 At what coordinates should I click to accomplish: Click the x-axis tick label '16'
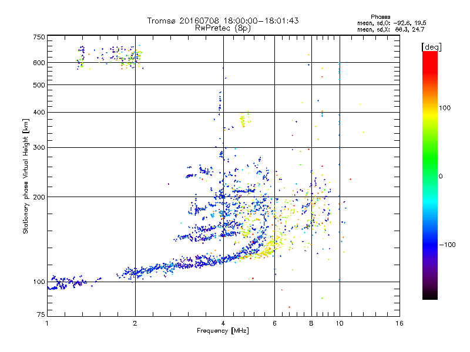pos(399,323)
